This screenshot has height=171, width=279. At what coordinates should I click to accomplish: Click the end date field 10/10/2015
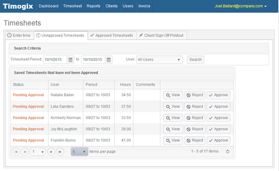pos(93,59)
